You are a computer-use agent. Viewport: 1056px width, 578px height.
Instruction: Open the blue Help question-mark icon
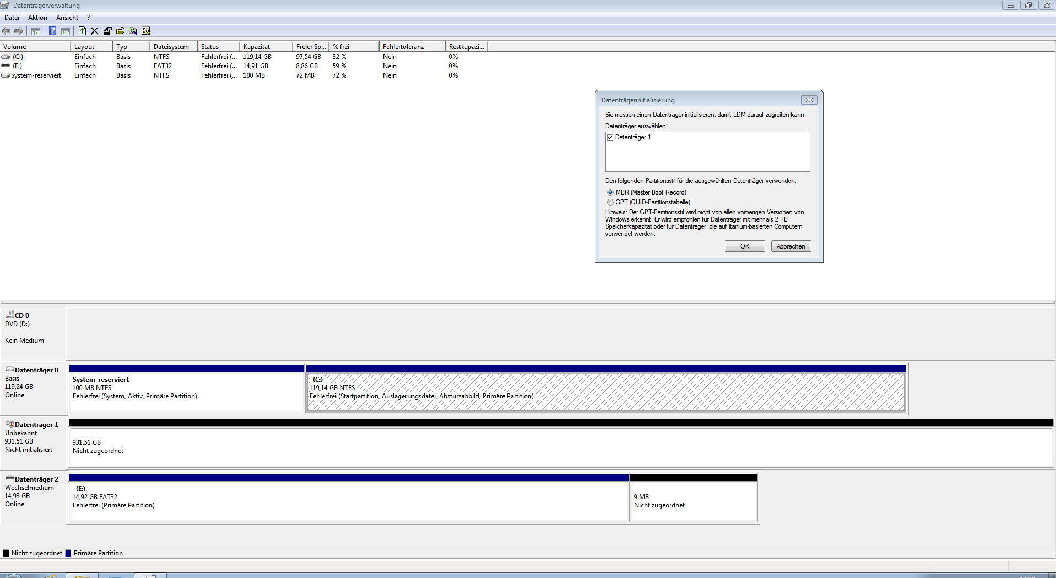coord(52,31)
